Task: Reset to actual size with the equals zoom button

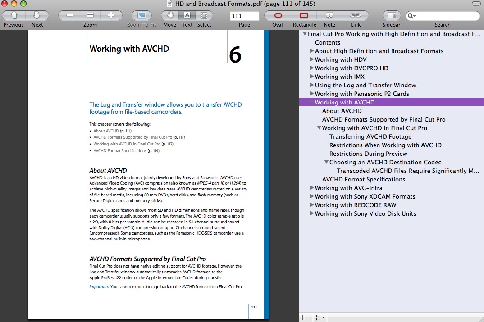Action: coord(90,15)
